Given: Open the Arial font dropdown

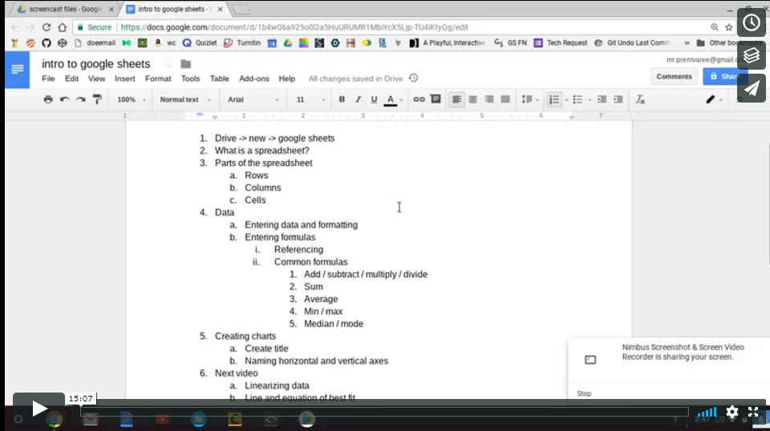Looking at the screenshot, I should [252, 99].
